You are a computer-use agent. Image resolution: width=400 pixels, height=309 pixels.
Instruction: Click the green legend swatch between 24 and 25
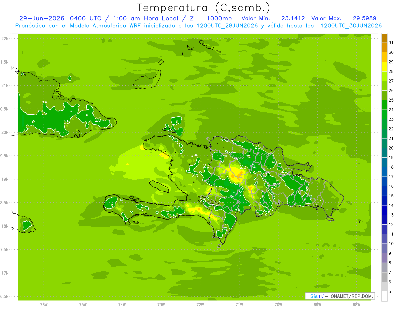click(384, 105)
